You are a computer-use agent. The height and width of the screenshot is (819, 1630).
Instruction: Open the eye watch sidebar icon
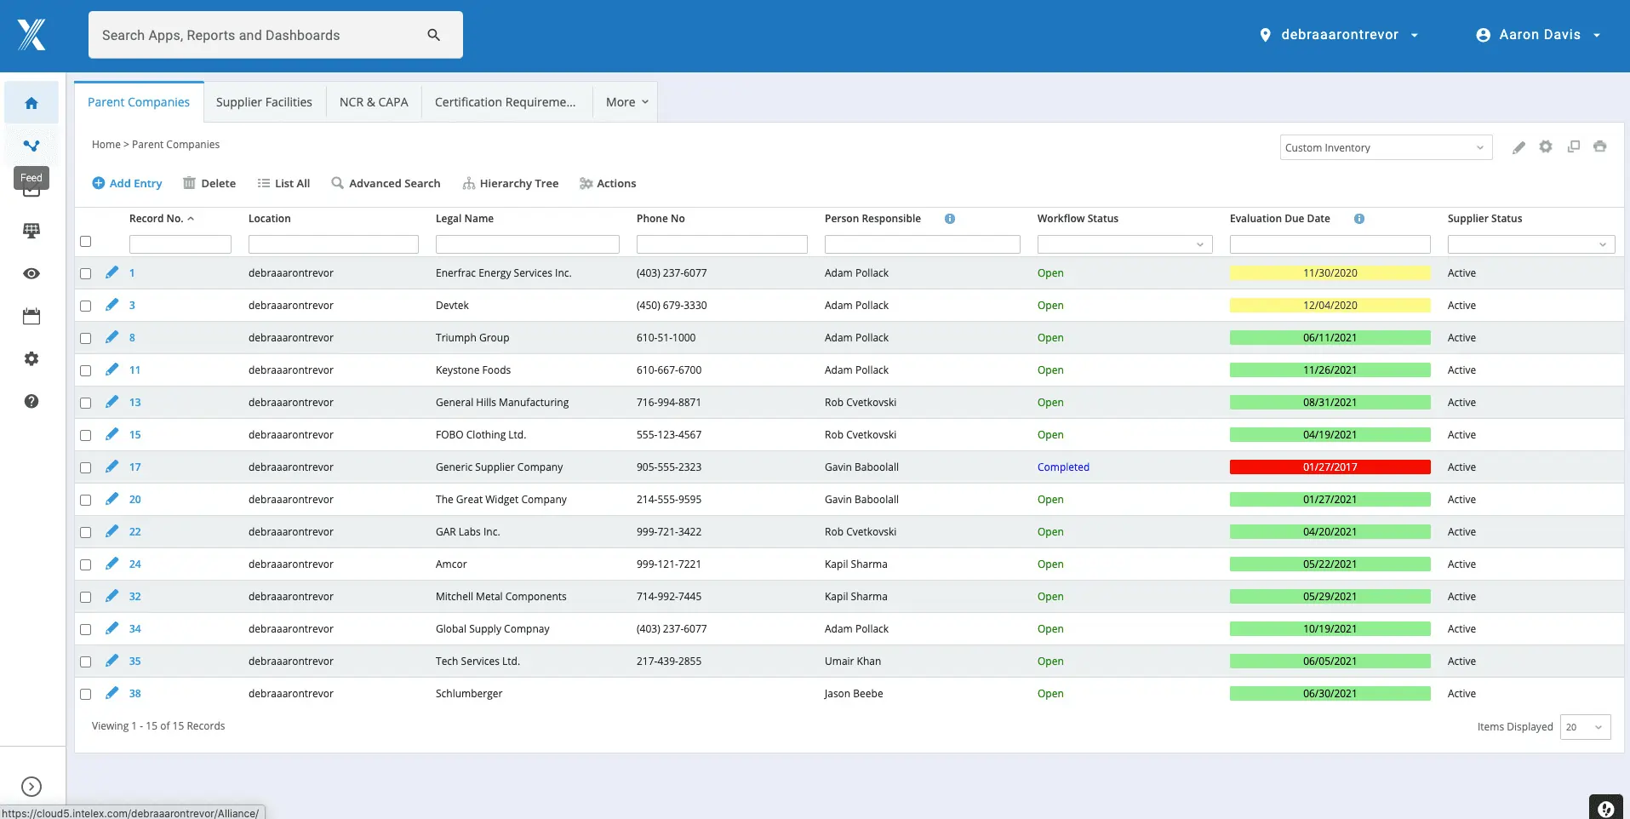click(x=31, y=273)
